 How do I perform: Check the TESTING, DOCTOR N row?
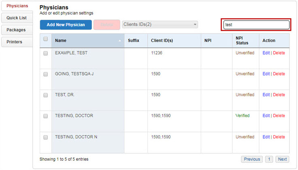coord(46,137)
